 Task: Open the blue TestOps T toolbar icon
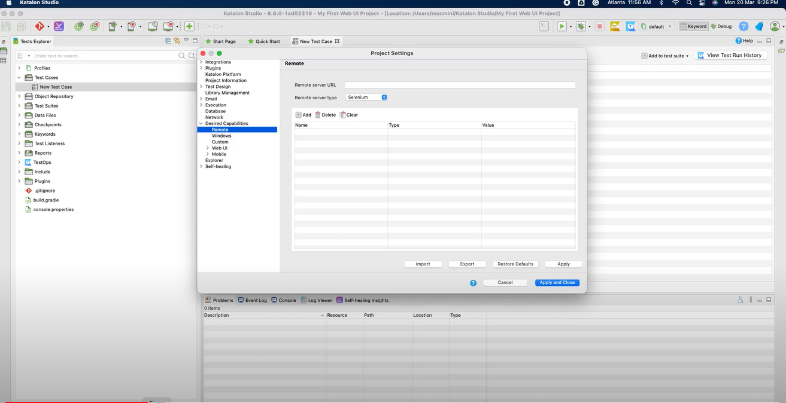631,26
